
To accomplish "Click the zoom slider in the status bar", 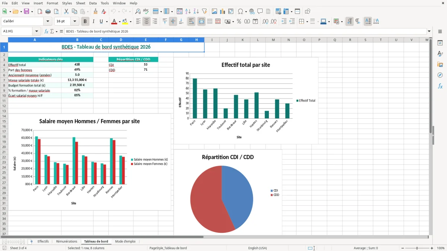I will pos(417,248).
